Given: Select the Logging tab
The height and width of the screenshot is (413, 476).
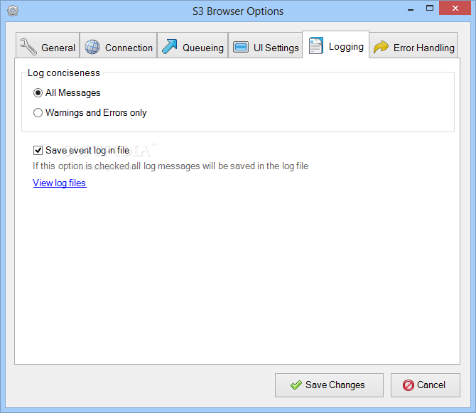Looking at the screenshot, I should tap(336, 44).
